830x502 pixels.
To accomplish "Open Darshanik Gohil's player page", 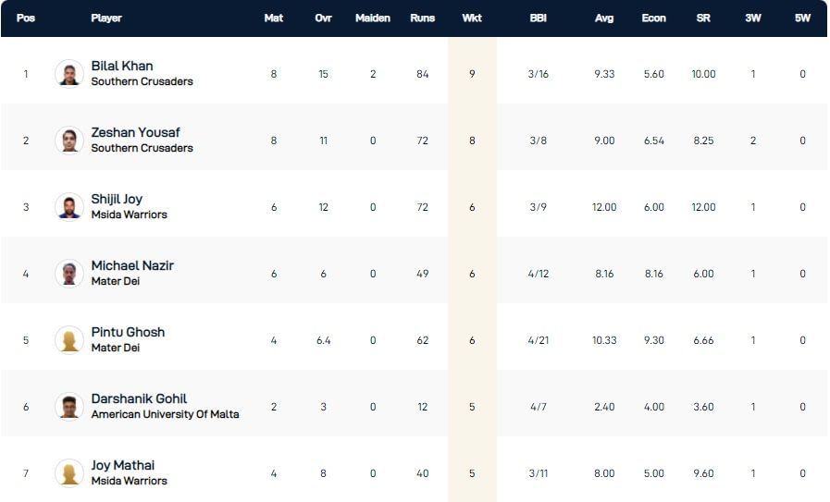I will pos(139,399).
